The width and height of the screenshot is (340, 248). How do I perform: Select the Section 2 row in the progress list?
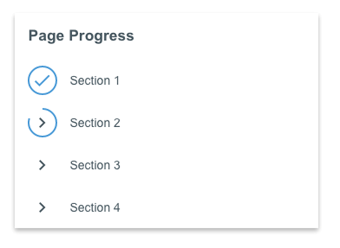(x=166, y=123)
